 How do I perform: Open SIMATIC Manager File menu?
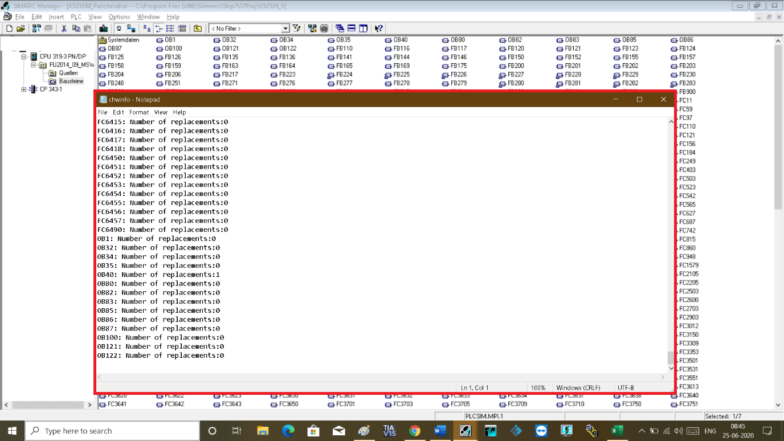point(19,17)
